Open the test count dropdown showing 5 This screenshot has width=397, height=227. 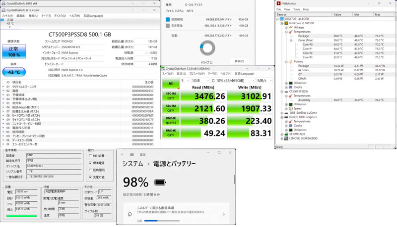(185, 81)
